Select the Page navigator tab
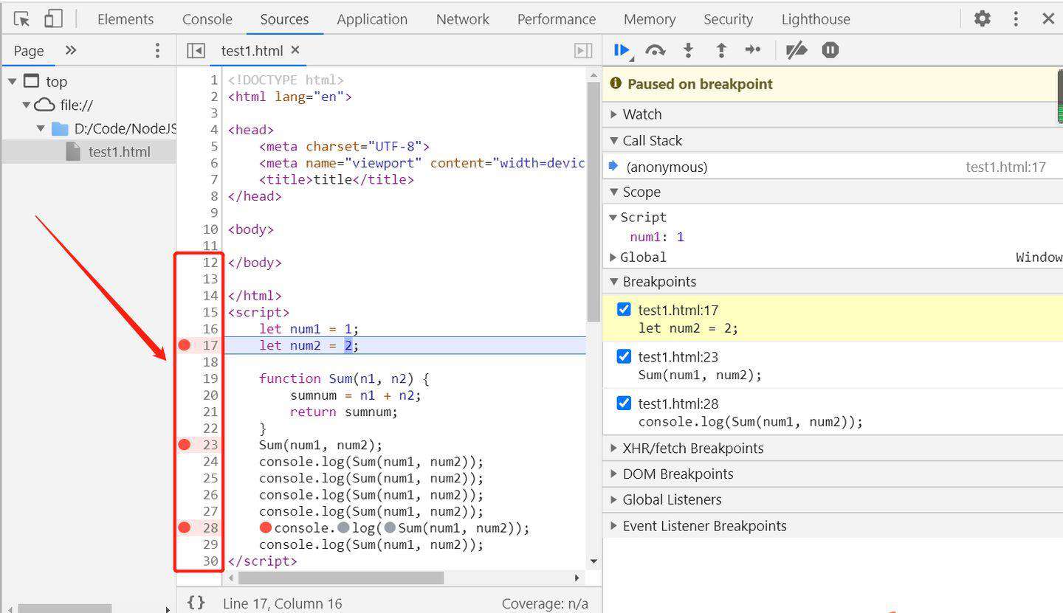1063x613 pixels. (29, 51)
